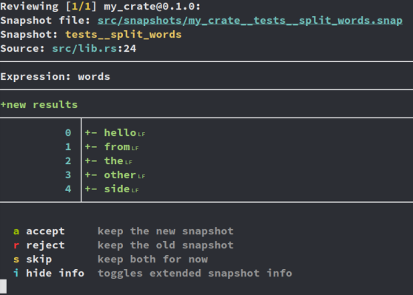Screen dimensions: 413x295
Task: Click the cyan 'i' shortcut key
Action: click(16, 273)
